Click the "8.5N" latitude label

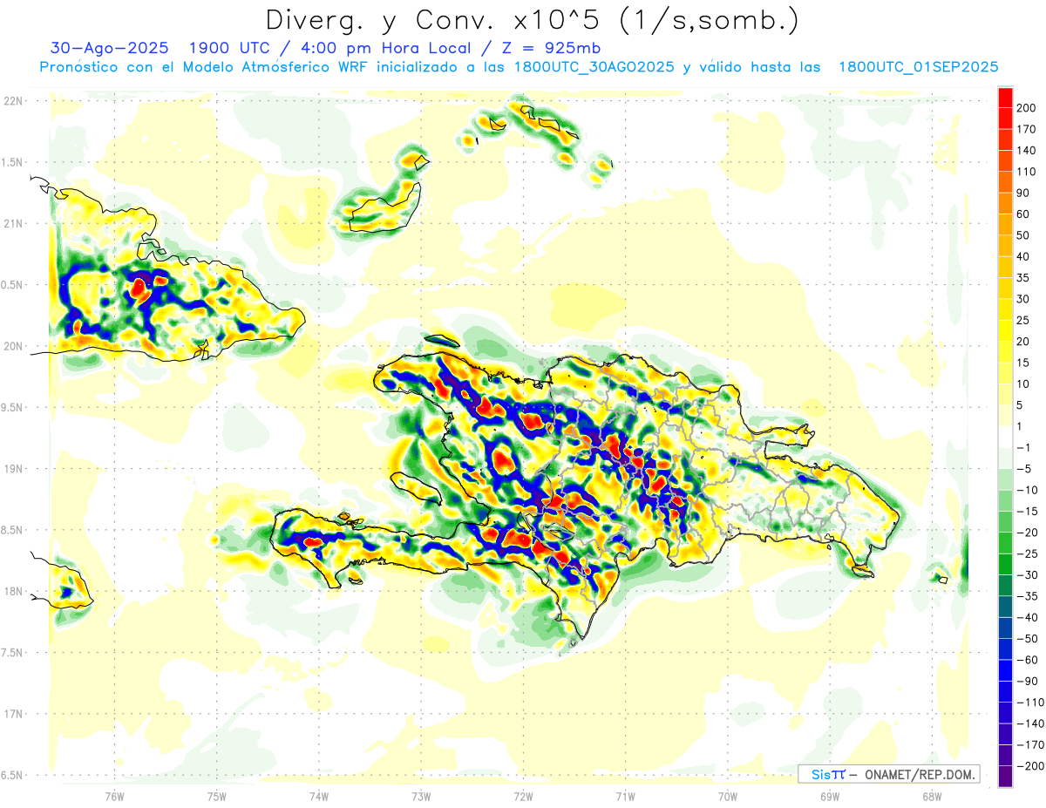(13, 530)
